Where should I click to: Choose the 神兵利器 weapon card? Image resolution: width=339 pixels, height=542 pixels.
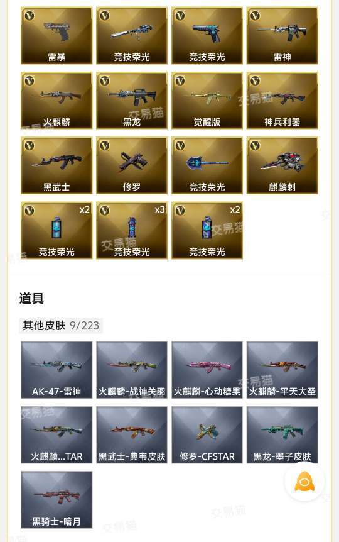point(282,101)
